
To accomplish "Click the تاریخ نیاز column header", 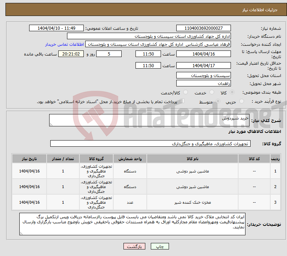I will [x=29, y=159].
